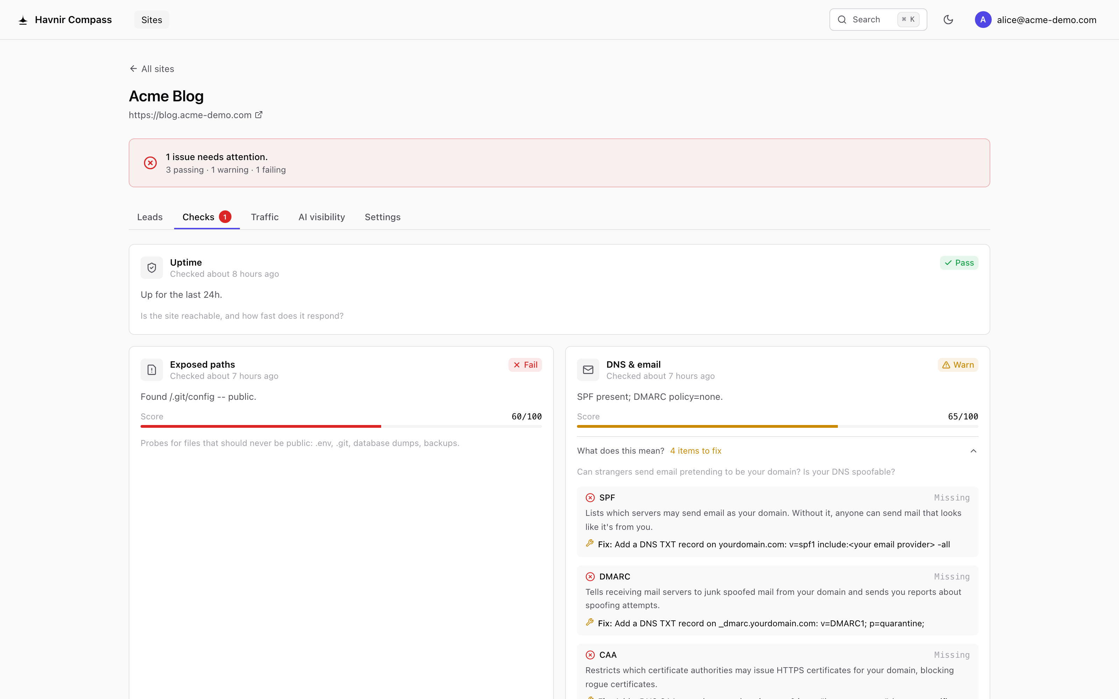Click the DMARC missing error icon

[590, 576]
